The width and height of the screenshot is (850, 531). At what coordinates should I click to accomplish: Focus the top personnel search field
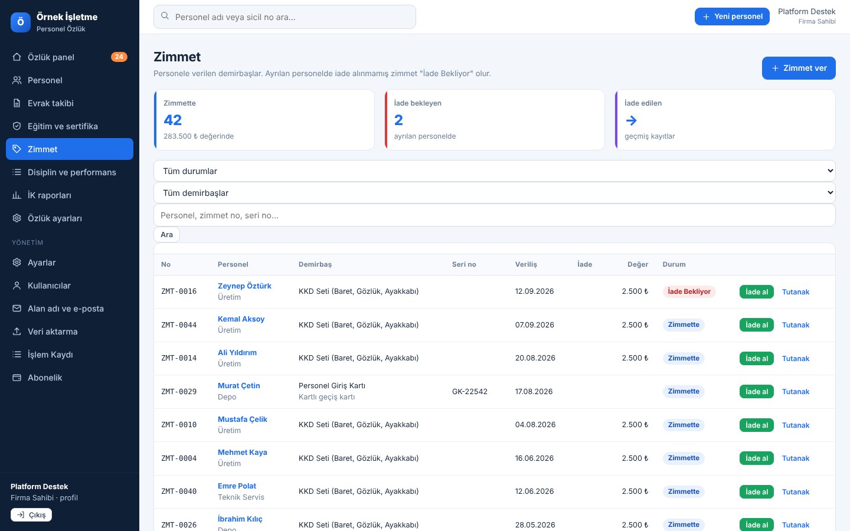point(285,17)
